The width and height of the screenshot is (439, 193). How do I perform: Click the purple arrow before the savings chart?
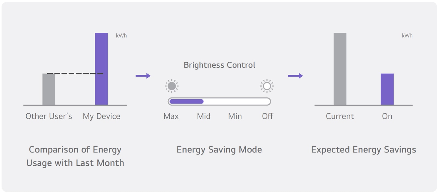[295, 76]
